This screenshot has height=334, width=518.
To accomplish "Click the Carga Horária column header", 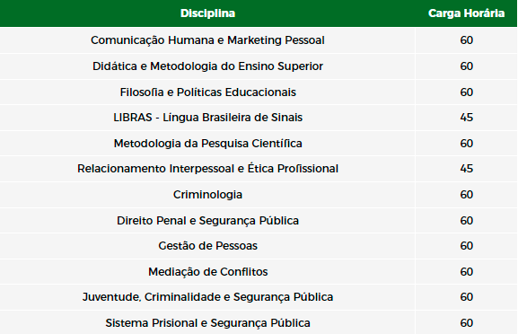I will 466,13.
